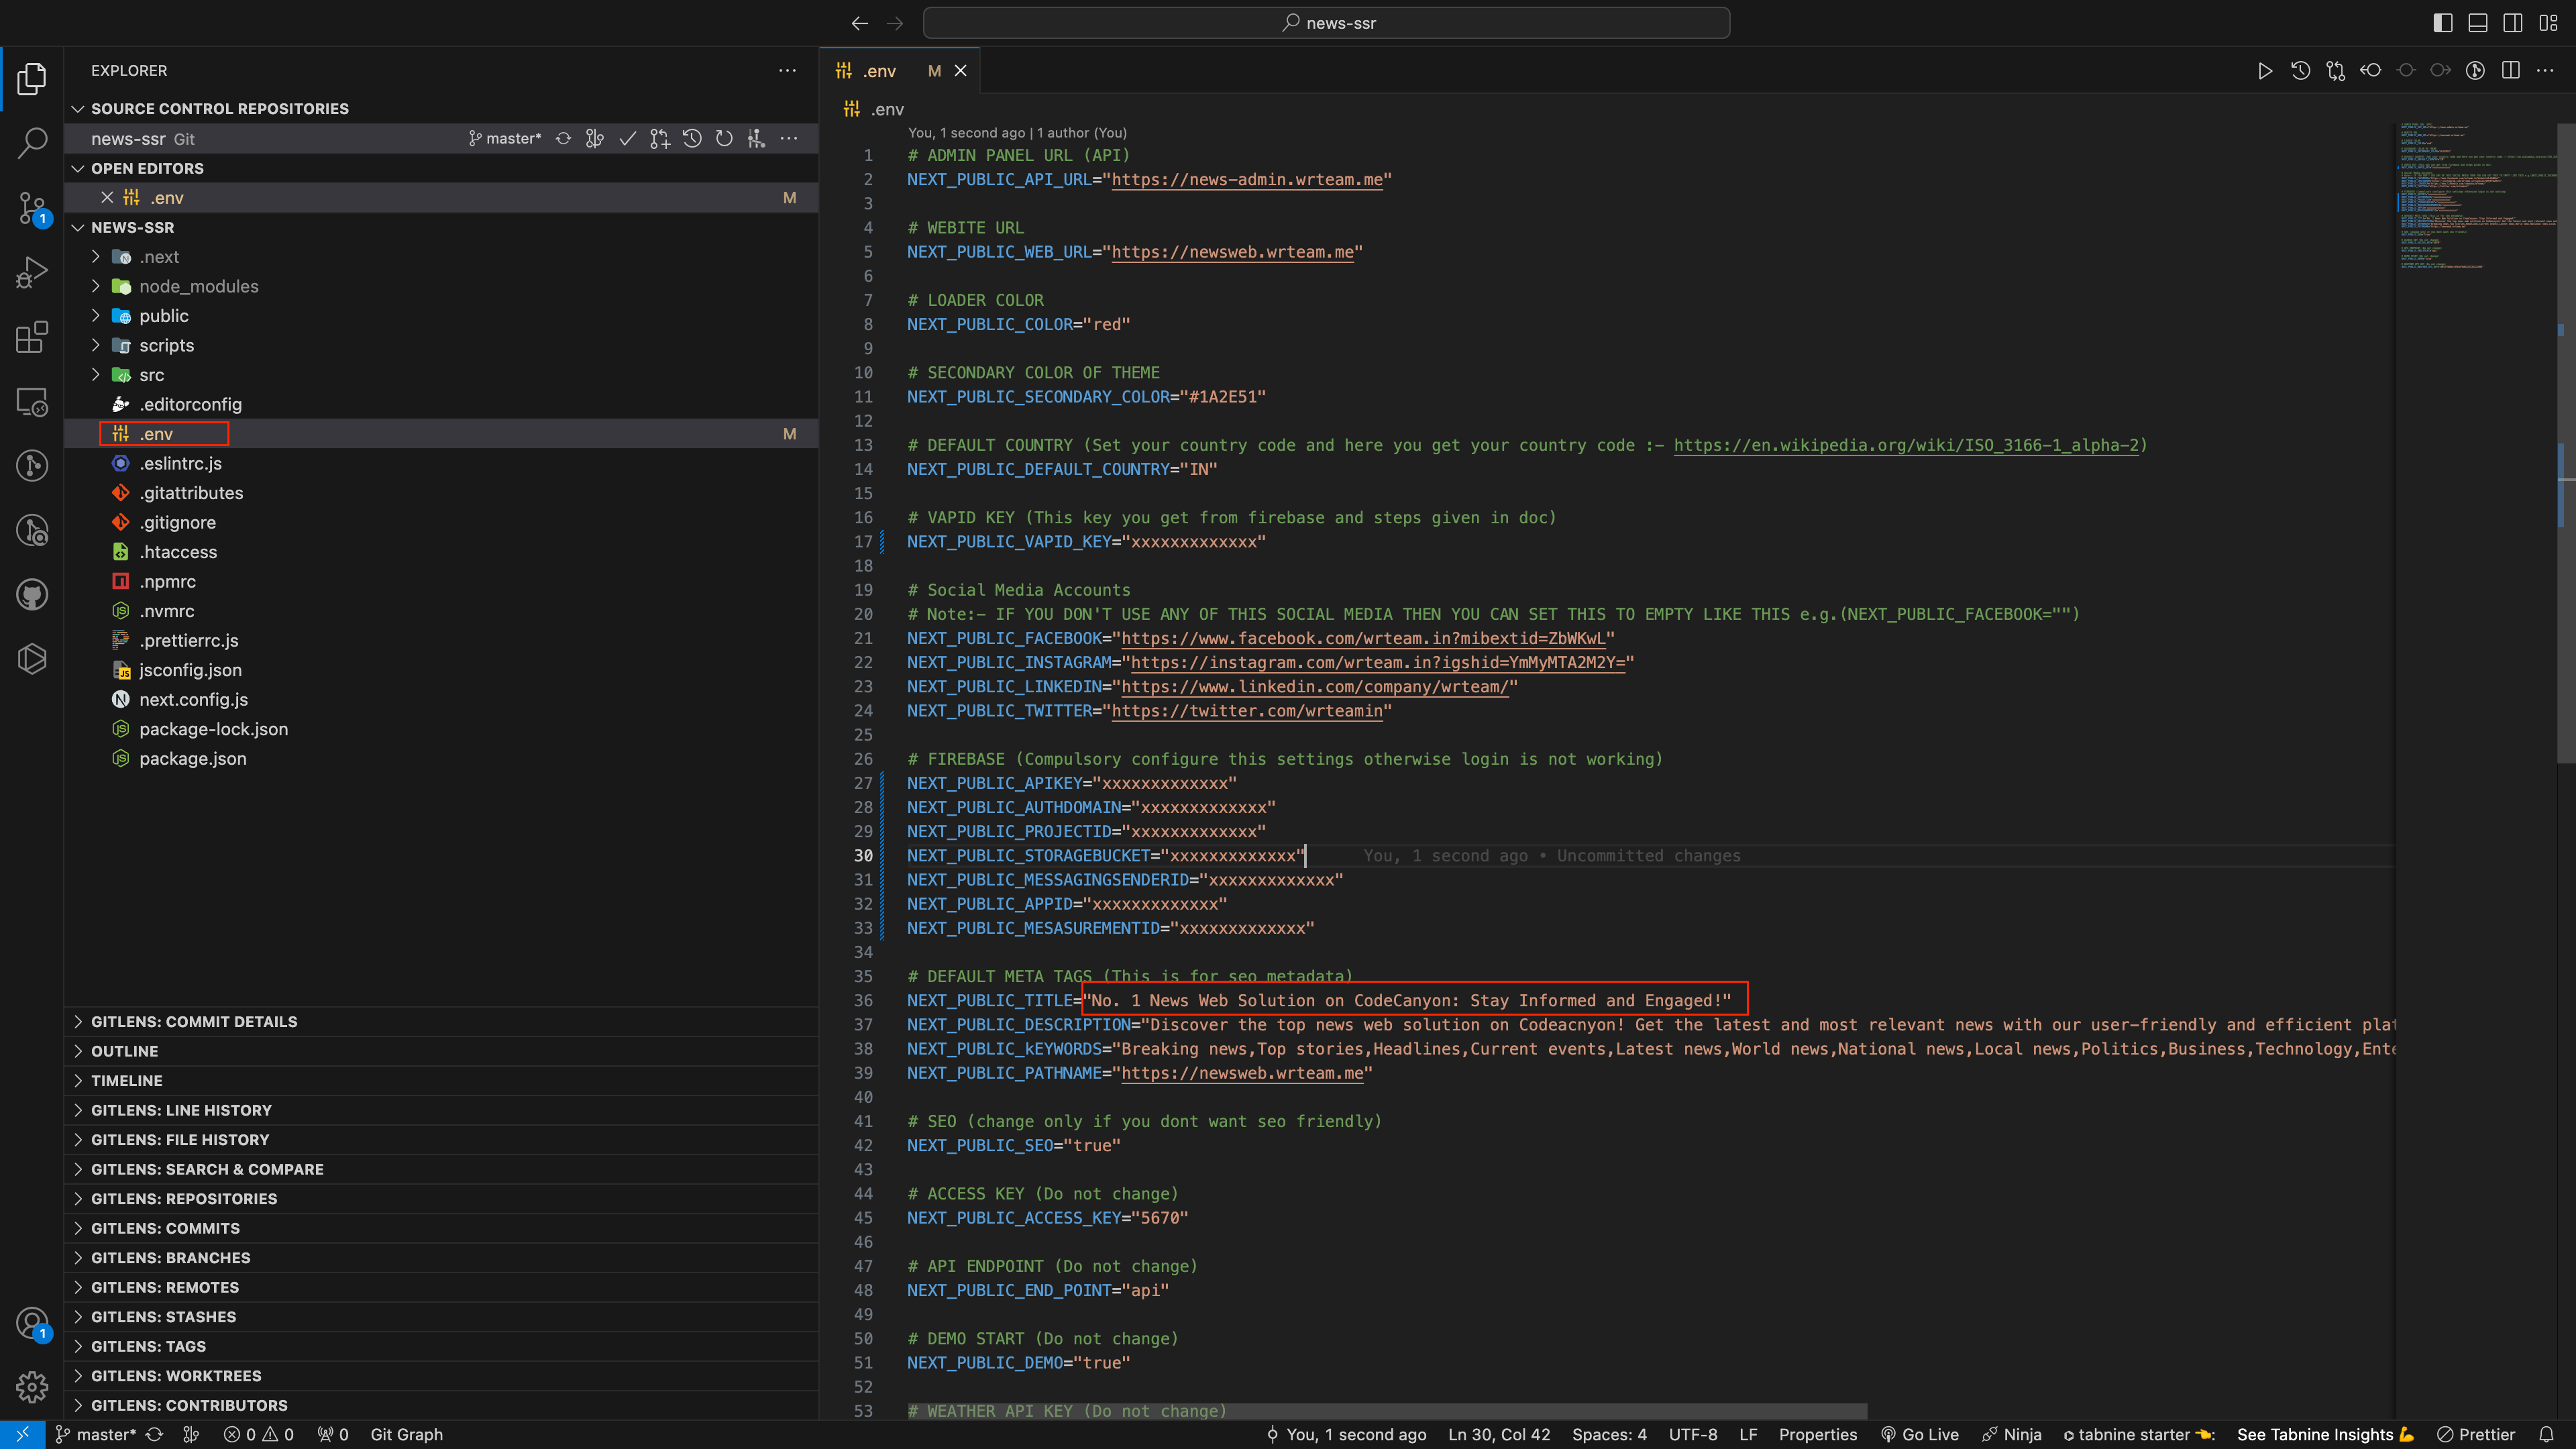Image resolution: width=2576 pixels, height=1449 pixels.
Task: Open the GitHub view in activity bar
Action: coord(32,595)
